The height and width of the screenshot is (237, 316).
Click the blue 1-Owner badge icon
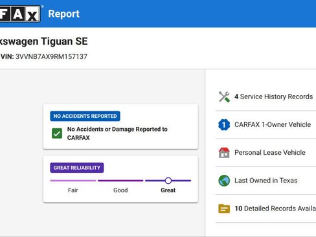[x=224, y=124]
